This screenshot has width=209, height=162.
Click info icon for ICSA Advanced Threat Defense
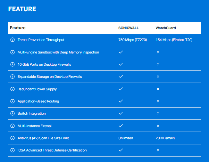(13, 150)
